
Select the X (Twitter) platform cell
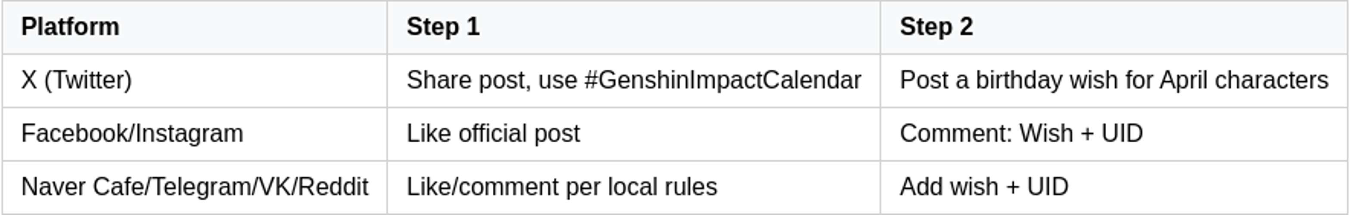pos(77,80)
